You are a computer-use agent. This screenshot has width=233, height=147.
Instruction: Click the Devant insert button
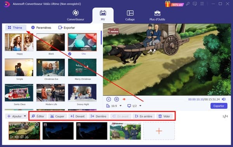[x=78, y=116]
